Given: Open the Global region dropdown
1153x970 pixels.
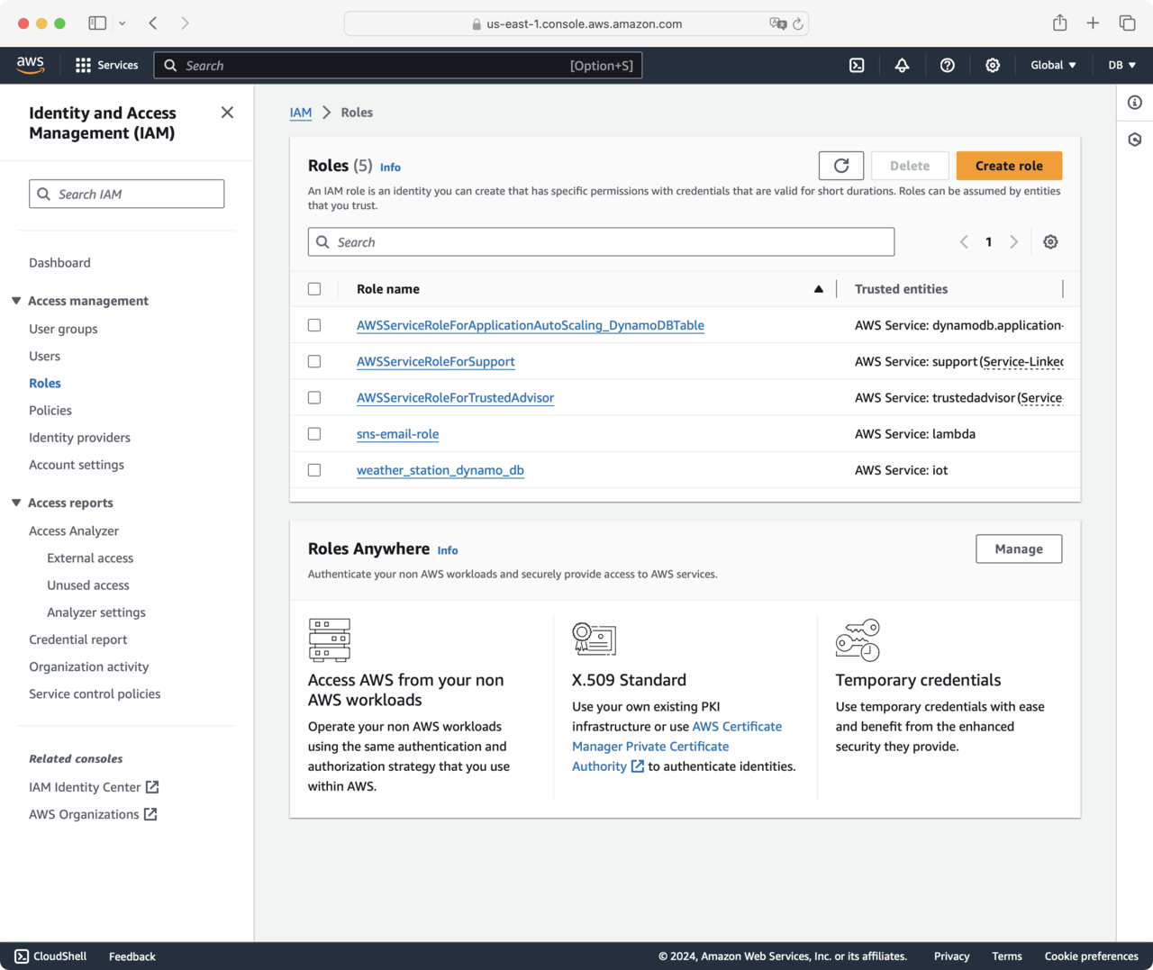Looking at the screenshot, I should (x=1053, y=65).
